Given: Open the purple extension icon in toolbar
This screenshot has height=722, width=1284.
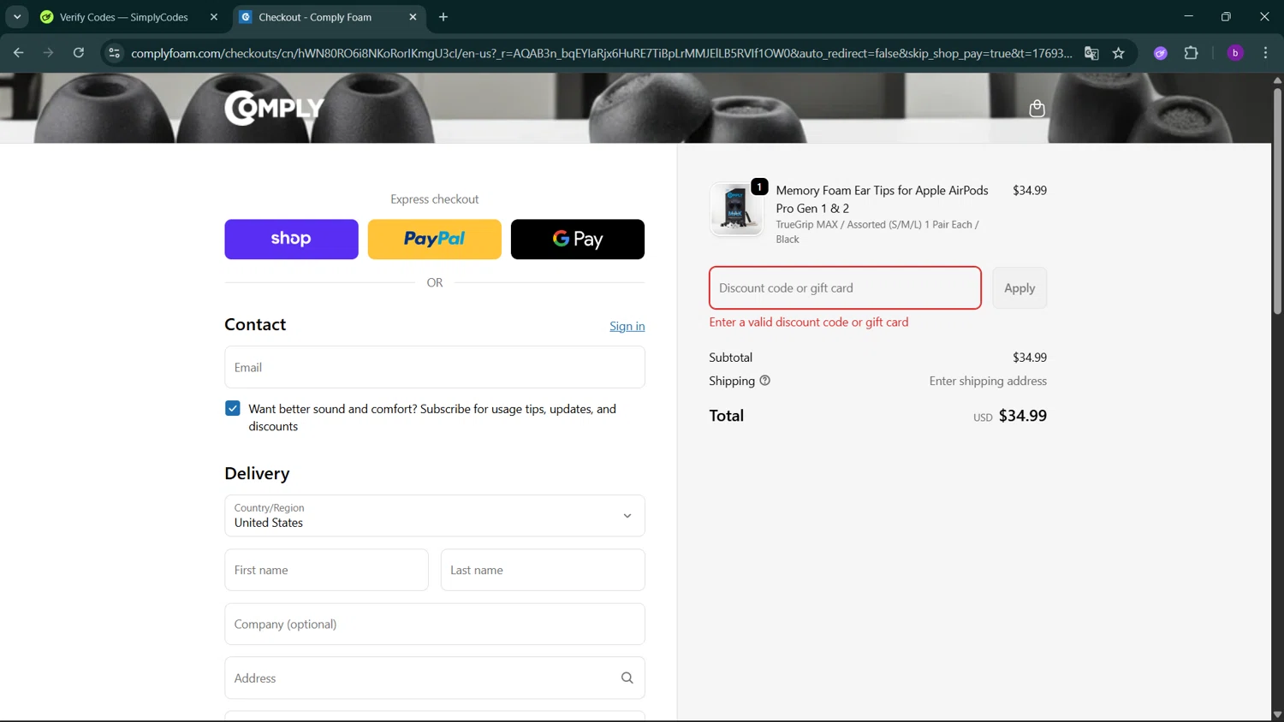Looking at the screenshot, I should coord(1160,53).
